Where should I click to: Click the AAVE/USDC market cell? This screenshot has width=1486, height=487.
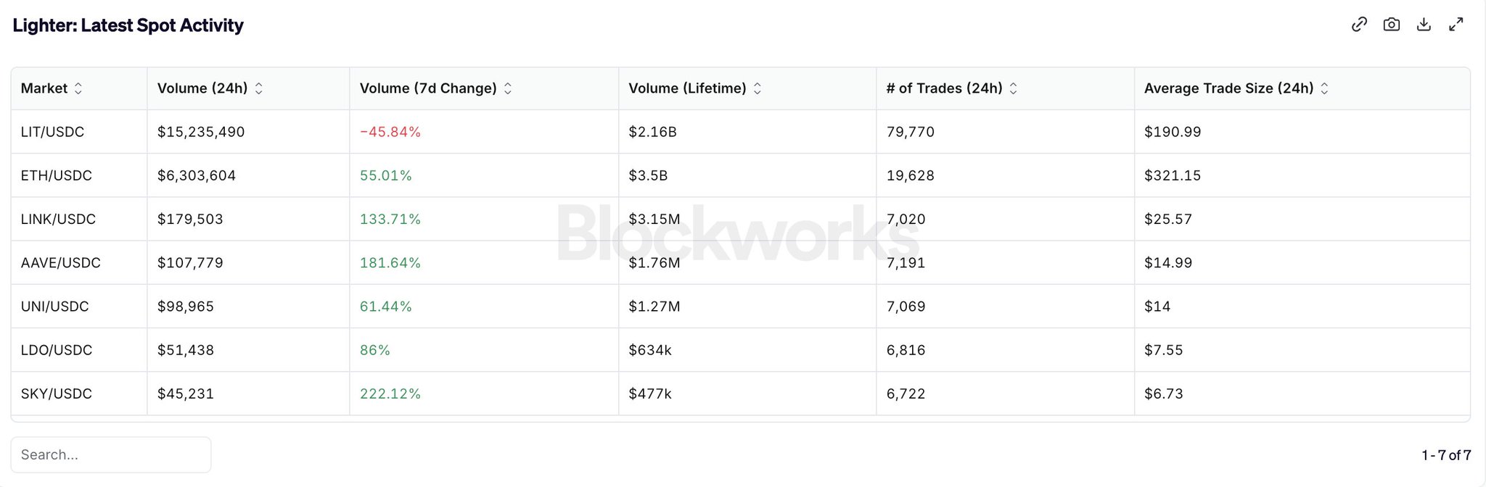(x=60, y=262)
